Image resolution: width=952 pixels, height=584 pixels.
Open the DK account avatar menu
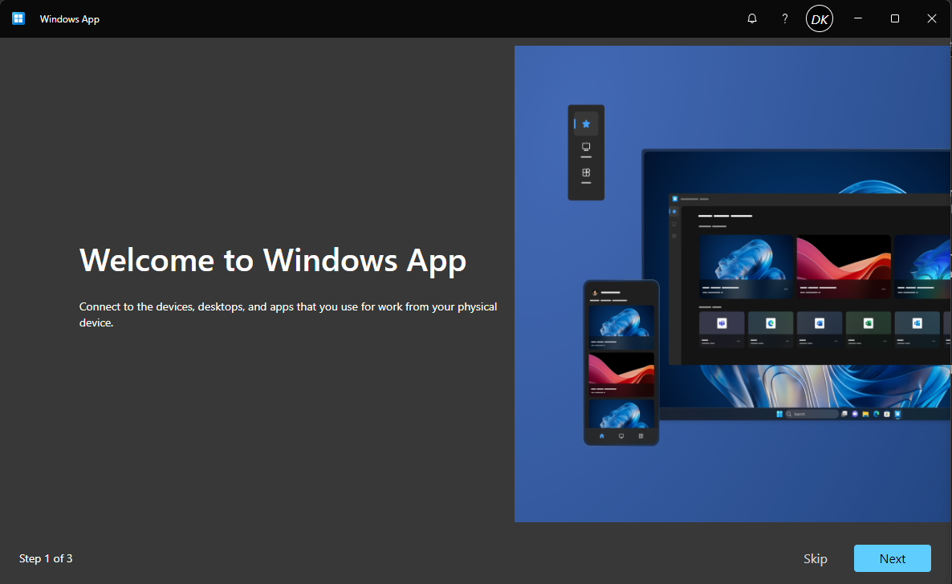click(x=819, y=18)
